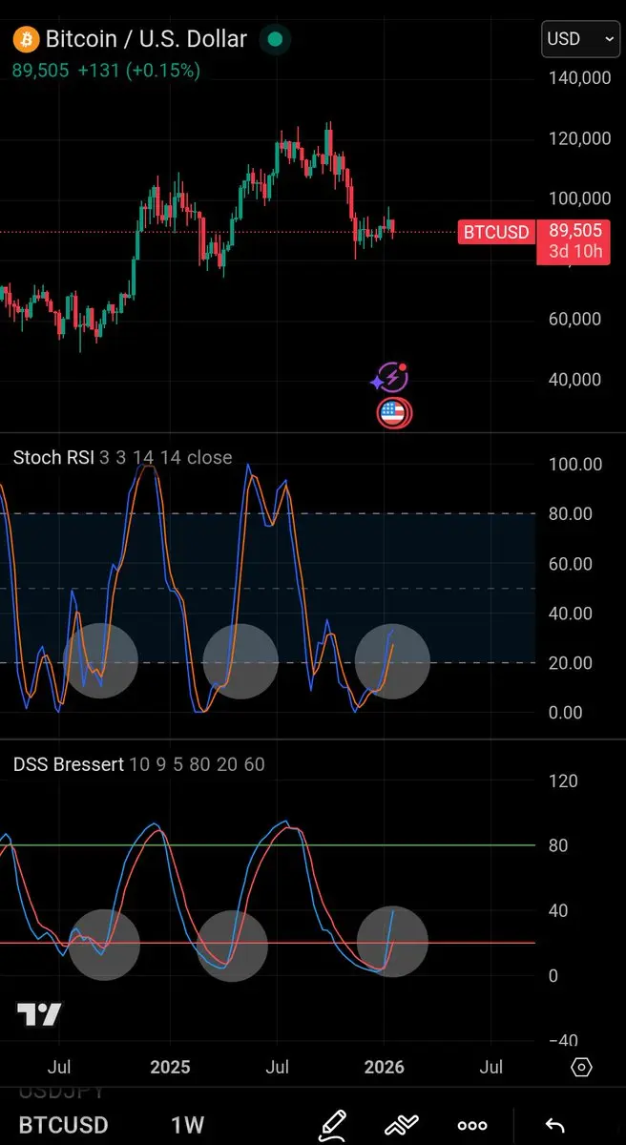
Task: Tap the Bitcoin logo icon
Action: 26,40
